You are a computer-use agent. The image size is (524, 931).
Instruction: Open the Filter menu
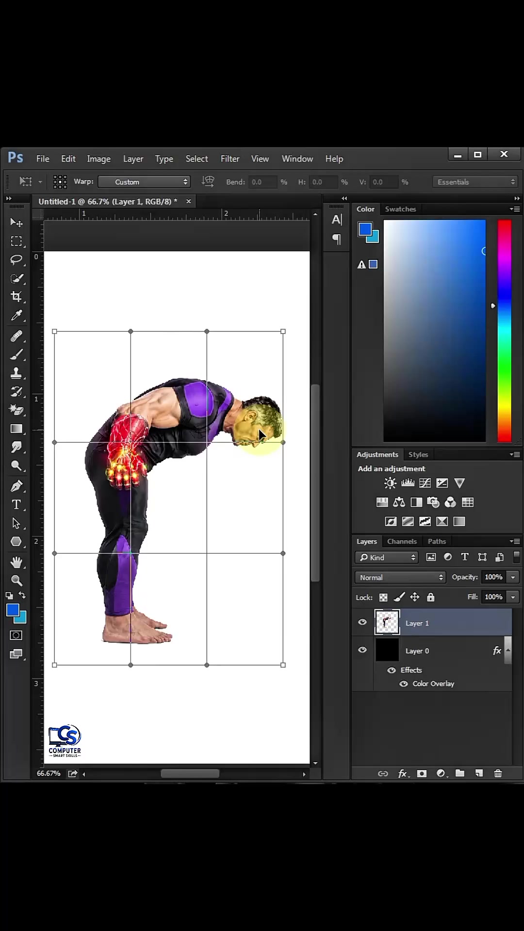tap(230, 159)
